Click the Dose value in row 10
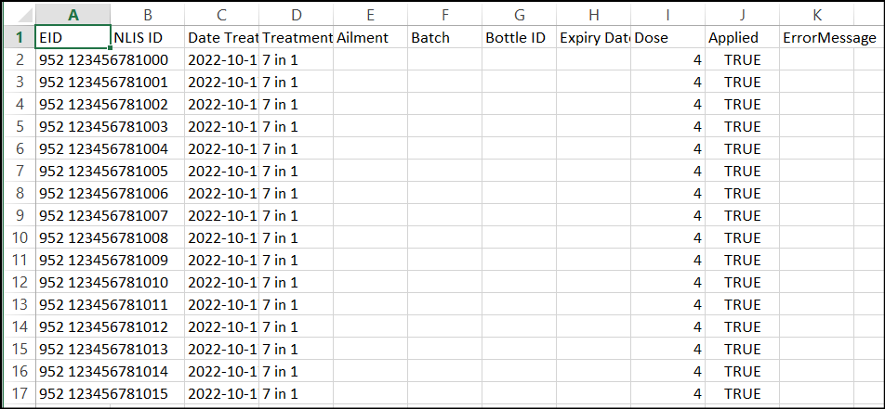Viewport: 885px width, 409px height. (x=667, y=237)
